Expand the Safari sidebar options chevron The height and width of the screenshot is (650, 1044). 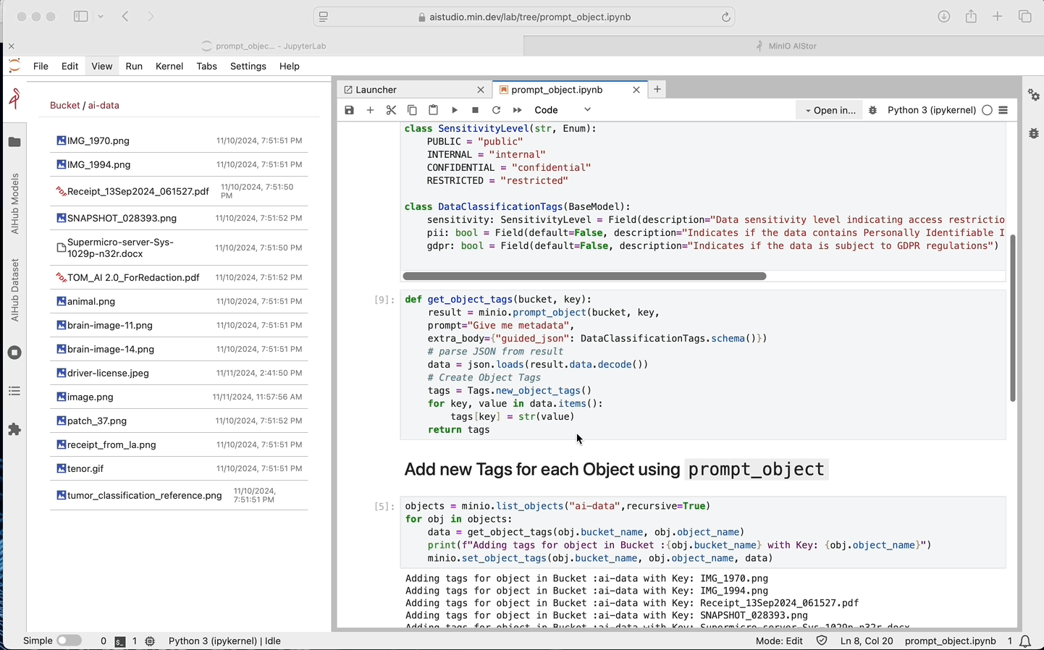[x=101, y=17]
